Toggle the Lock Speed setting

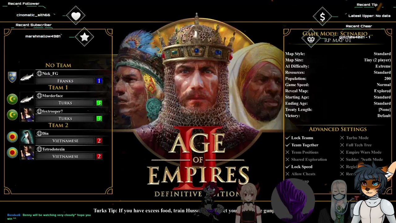point(299,167)
